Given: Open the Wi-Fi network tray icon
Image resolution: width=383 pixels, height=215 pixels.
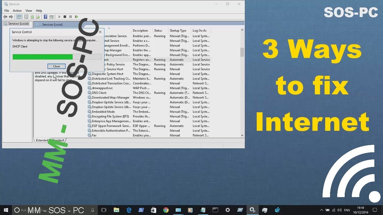Looking at the screenshot, I should coord(333,210).
